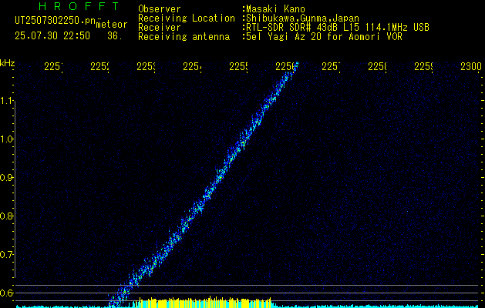Click the kHz axis unit label
This screenshot has width=485, height=308.
pos(7,64)
